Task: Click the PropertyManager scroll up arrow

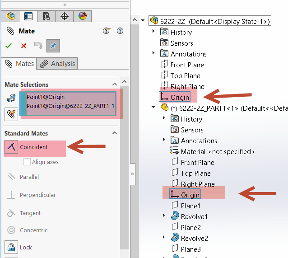Action: [124, 82]
